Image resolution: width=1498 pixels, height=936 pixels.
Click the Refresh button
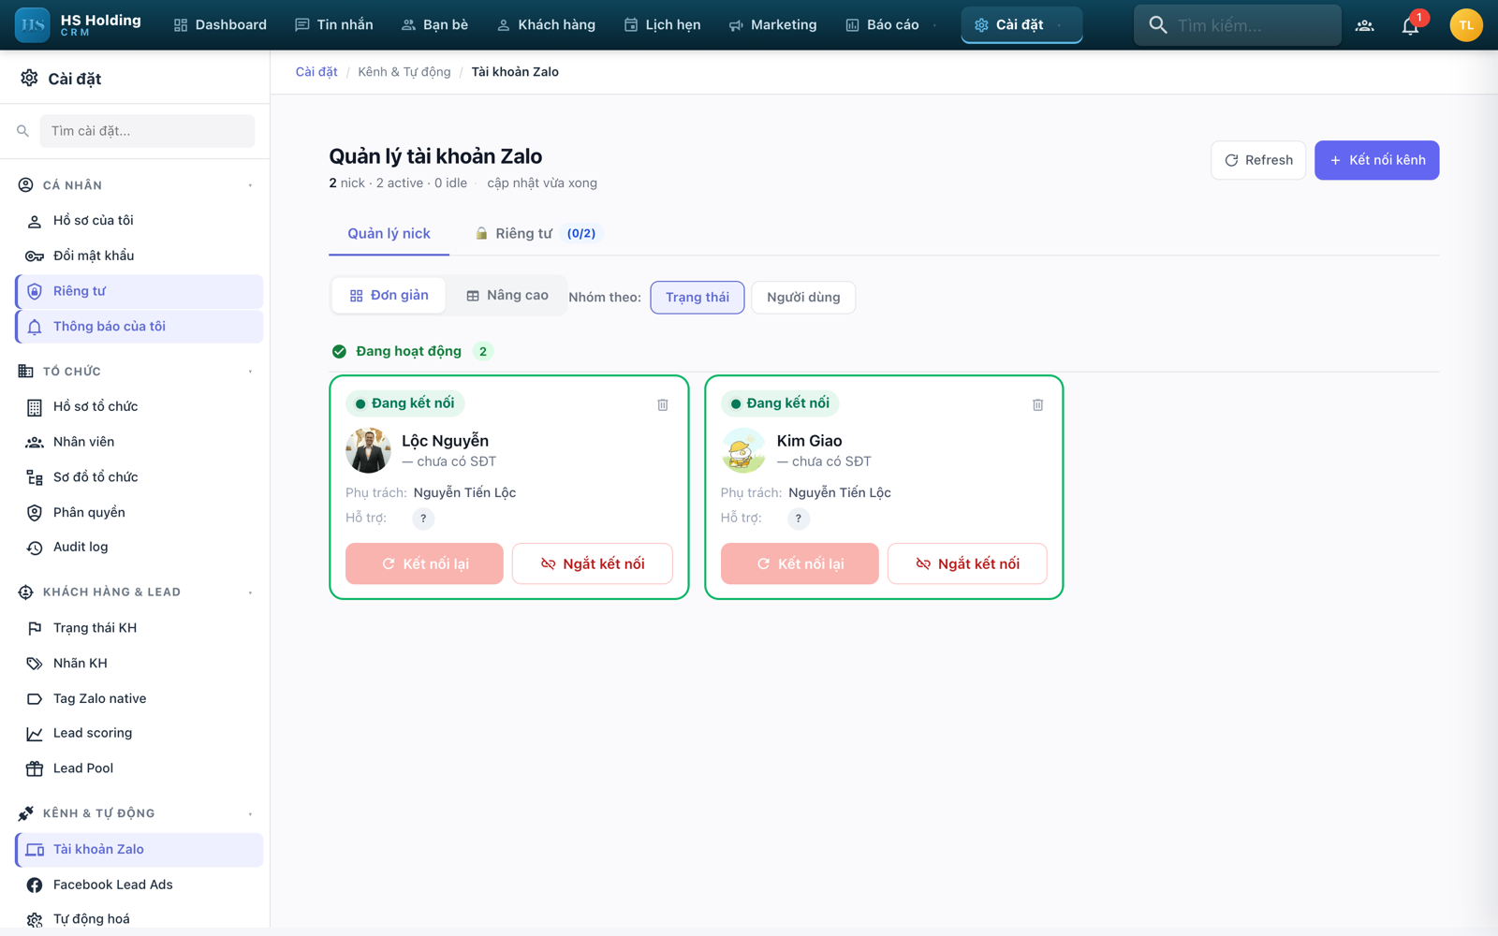click(1258, 160)
